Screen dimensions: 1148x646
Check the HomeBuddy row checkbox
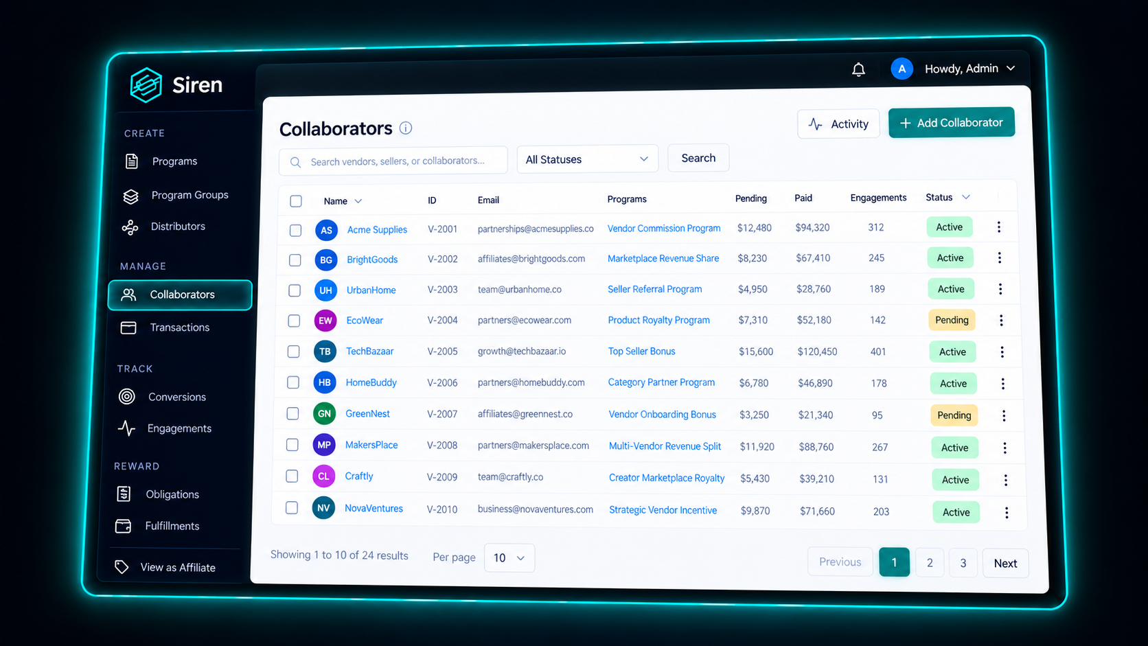coord(293,382)
